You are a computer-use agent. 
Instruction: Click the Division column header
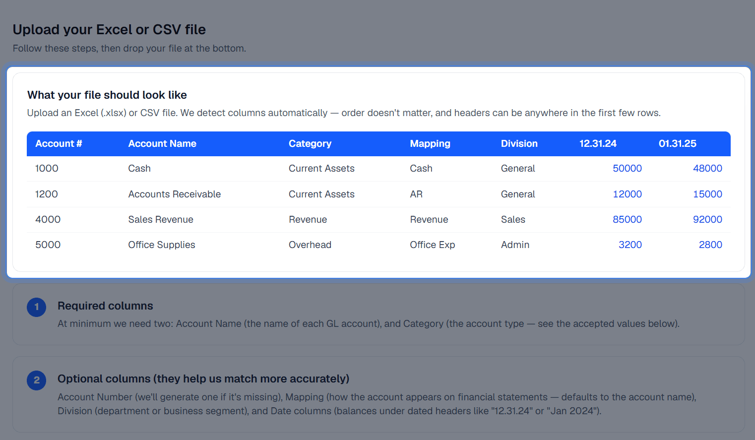[519, 144]
